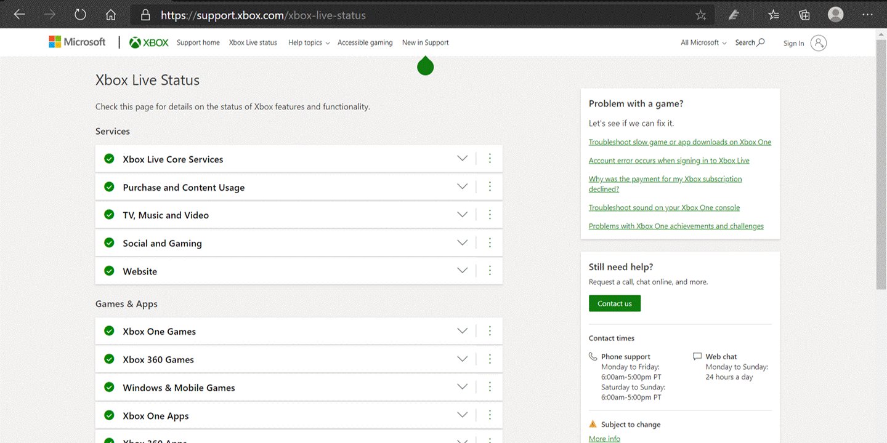Open browser settings and more menu
Image resolution: width=887 pixels, height=443 pixels.
[x=867, y=15]
